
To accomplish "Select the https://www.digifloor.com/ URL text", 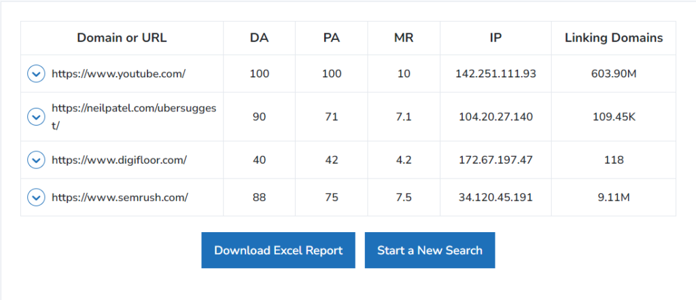I will pos(119,160).
